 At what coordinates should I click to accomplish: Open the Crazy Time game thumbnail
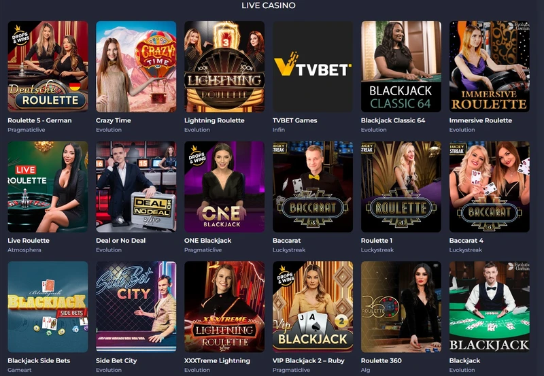click(136, 67)
